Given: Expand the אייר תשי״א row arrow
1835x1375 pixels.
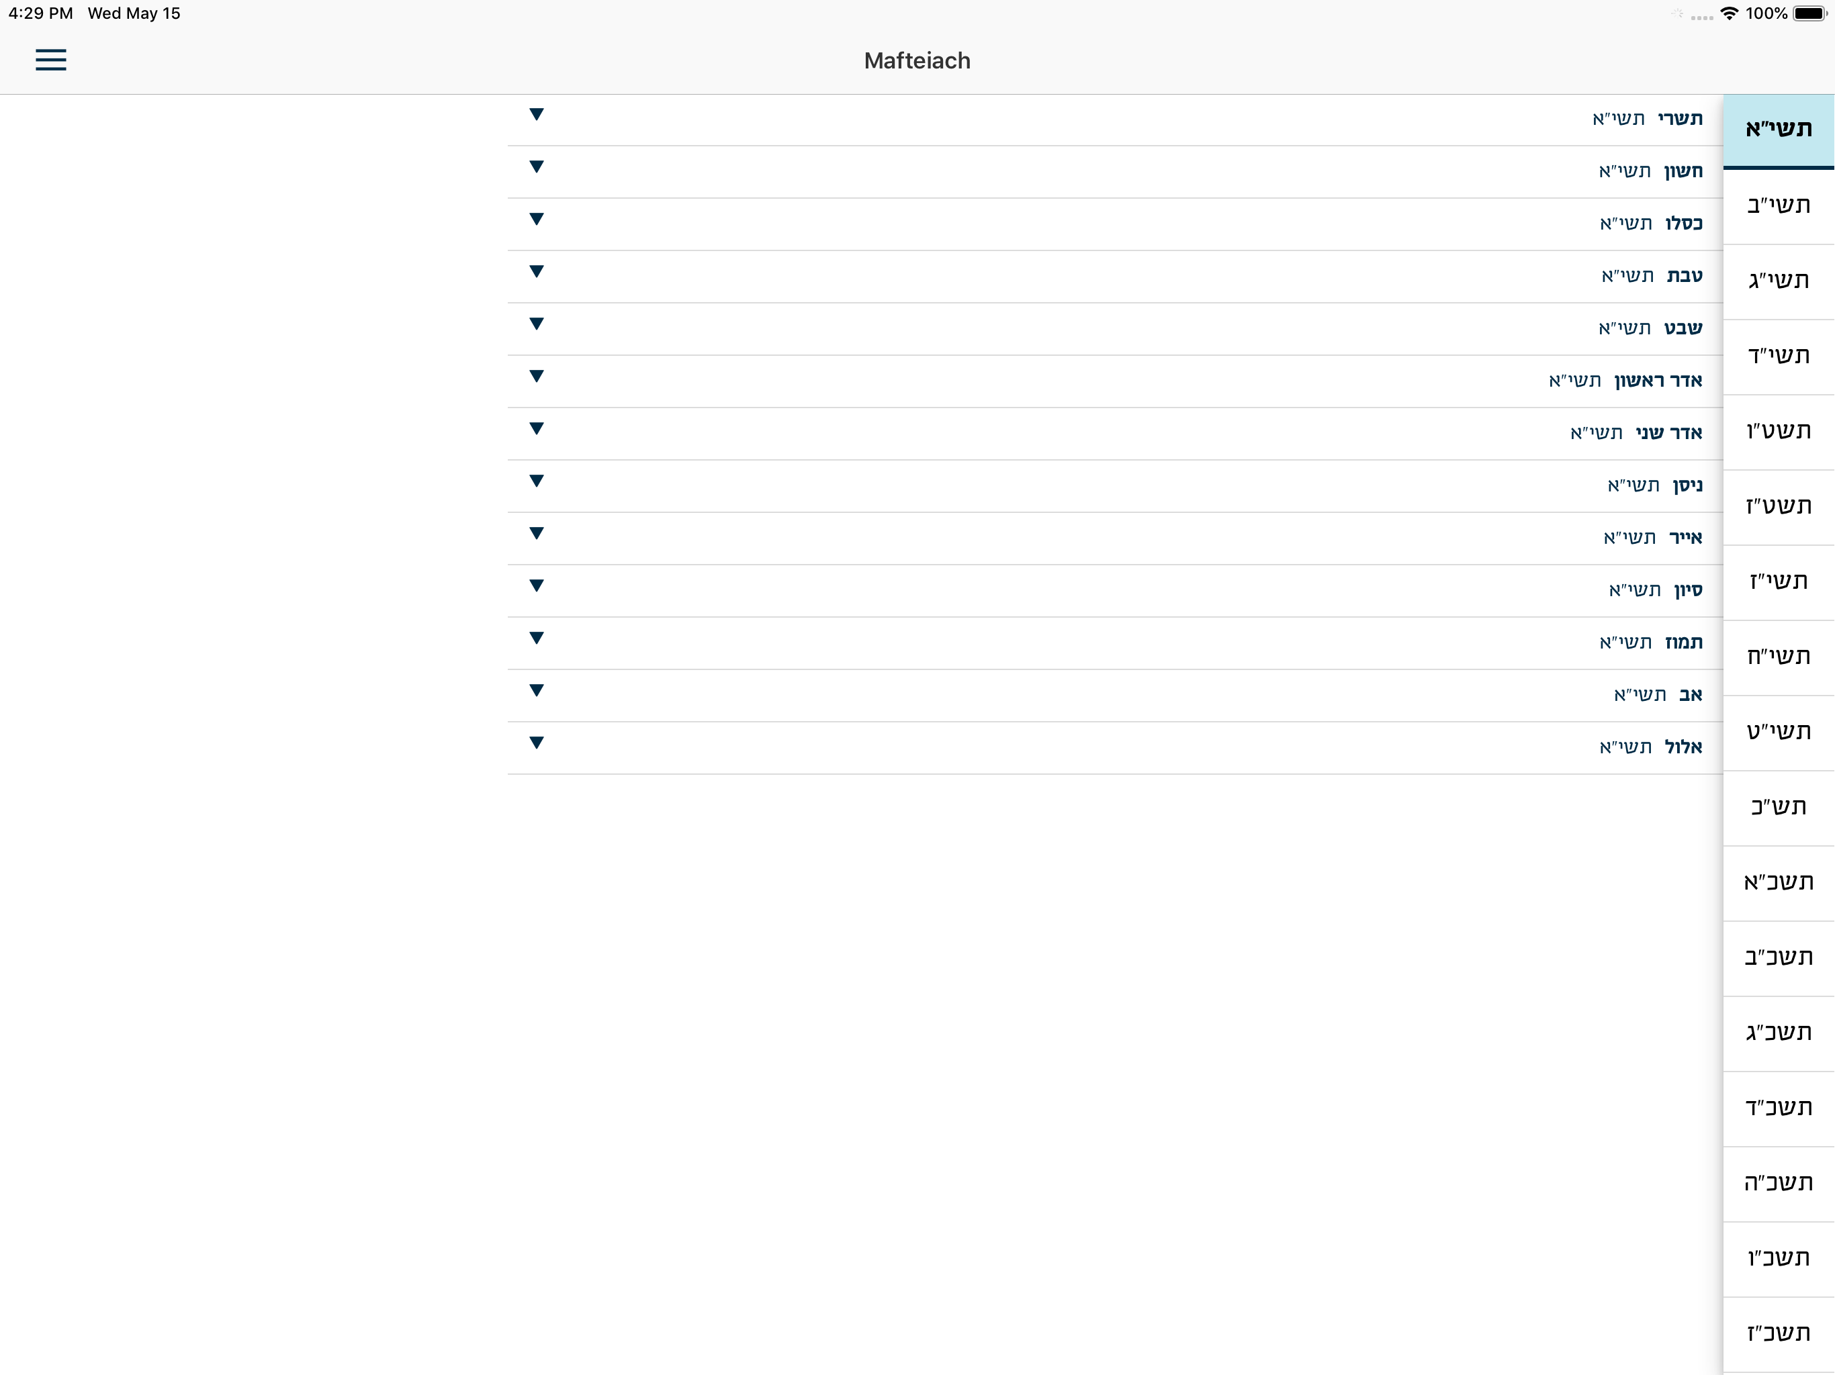Looking at the screenshot, I should click(537, 532).
